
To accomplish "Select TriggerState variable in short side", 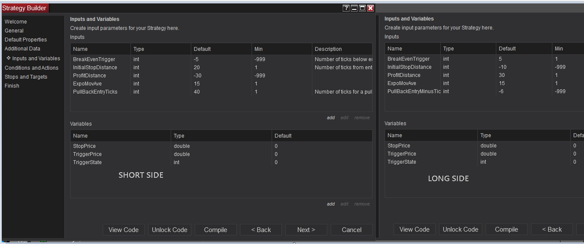I will (87, 162).
